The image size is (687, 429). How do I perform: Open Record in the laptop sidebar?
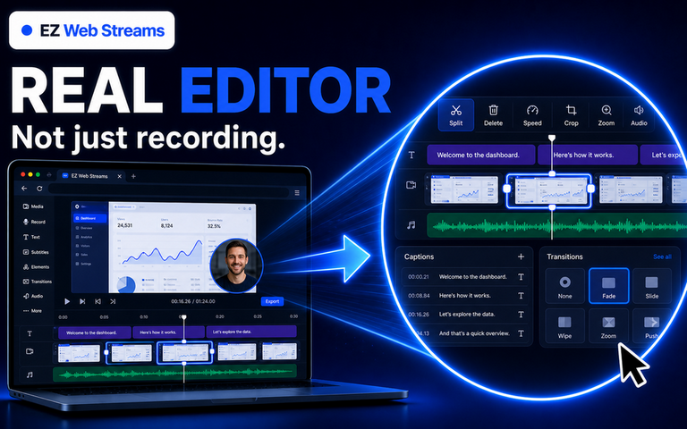(34, 222)
